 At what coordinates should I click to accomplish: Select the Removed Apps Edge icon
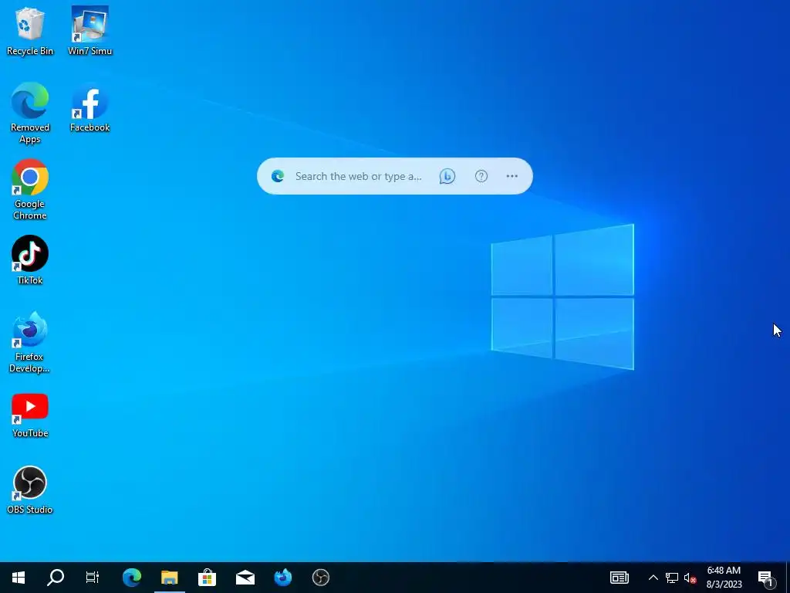pos(30,113)
